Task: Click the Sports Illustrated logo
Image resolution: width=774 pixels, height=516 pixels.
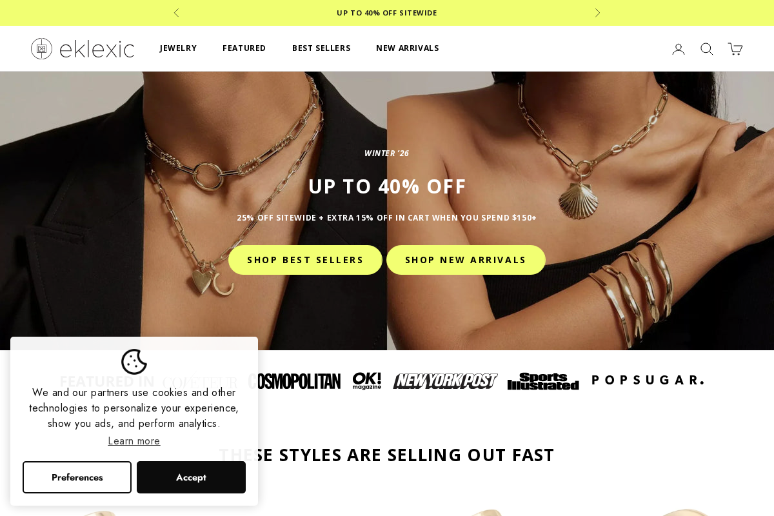Action: (543, 381)
